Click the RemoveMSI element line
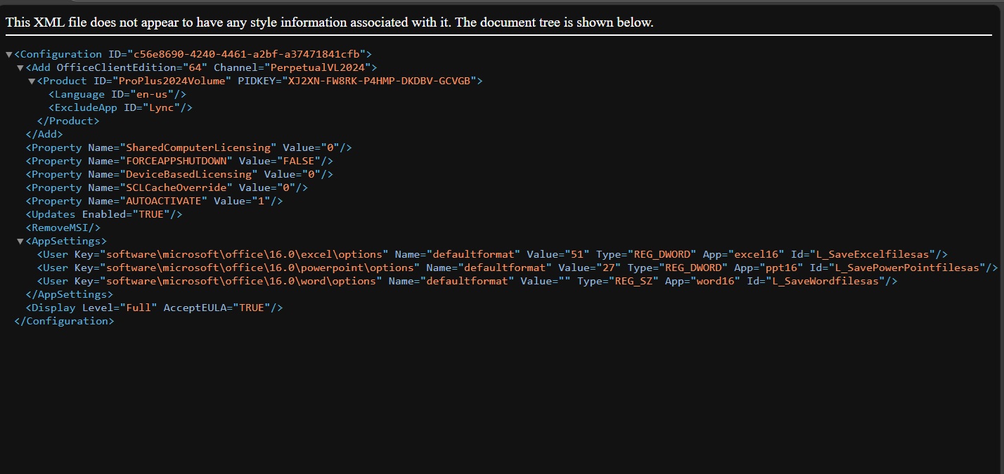 tap(63, 228)
